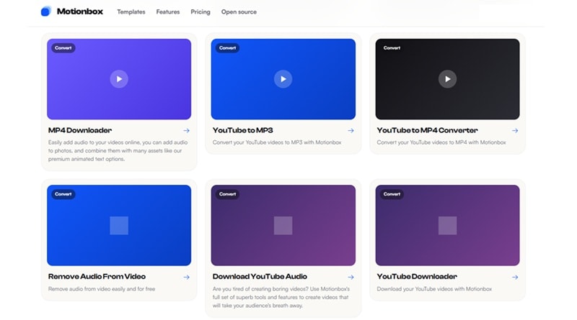
Task: Click the Motionbox blue logo icon
Action: tap(45, 12)
